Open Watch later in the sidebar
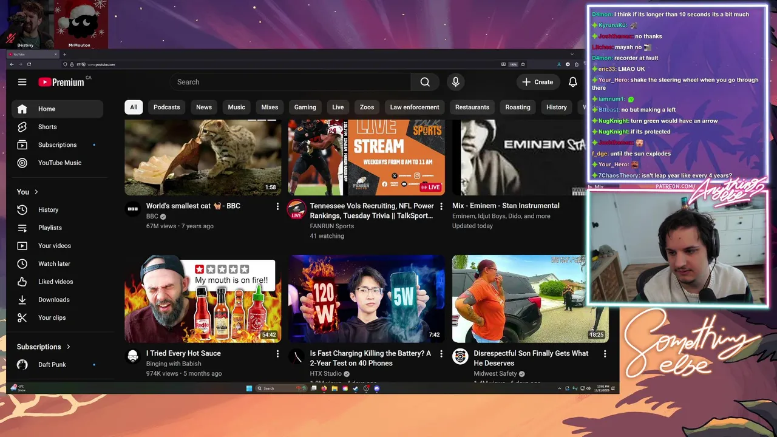 pos(57,264)
